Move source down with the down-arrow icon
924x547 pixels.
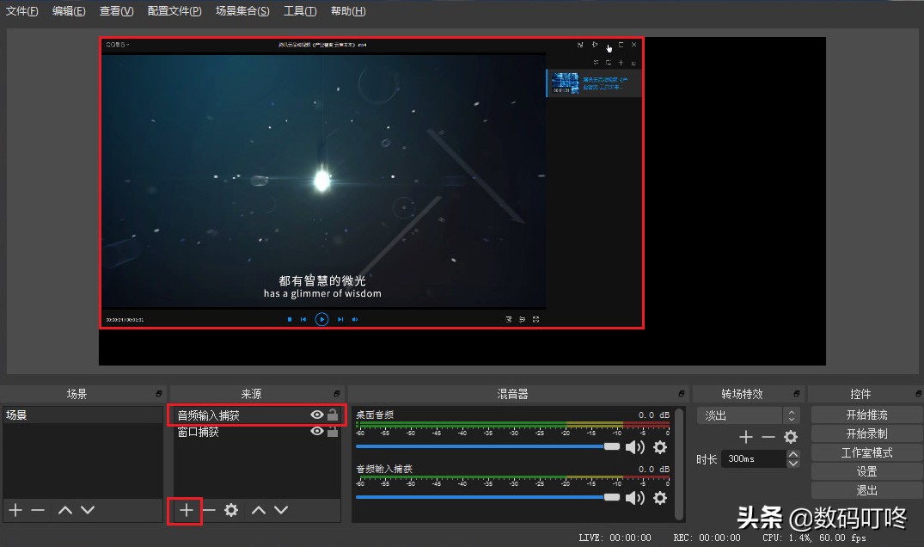click(x=280, y=510)
